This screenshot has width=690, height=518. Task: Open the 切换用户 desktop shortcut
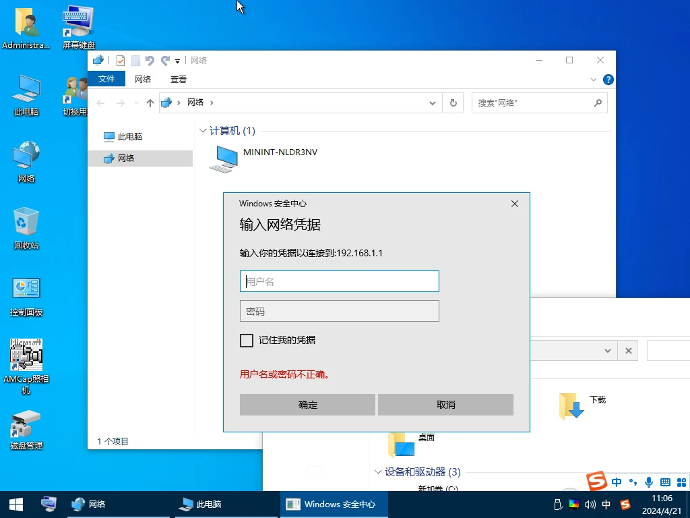pyautogui.click(x=75, y=96)
